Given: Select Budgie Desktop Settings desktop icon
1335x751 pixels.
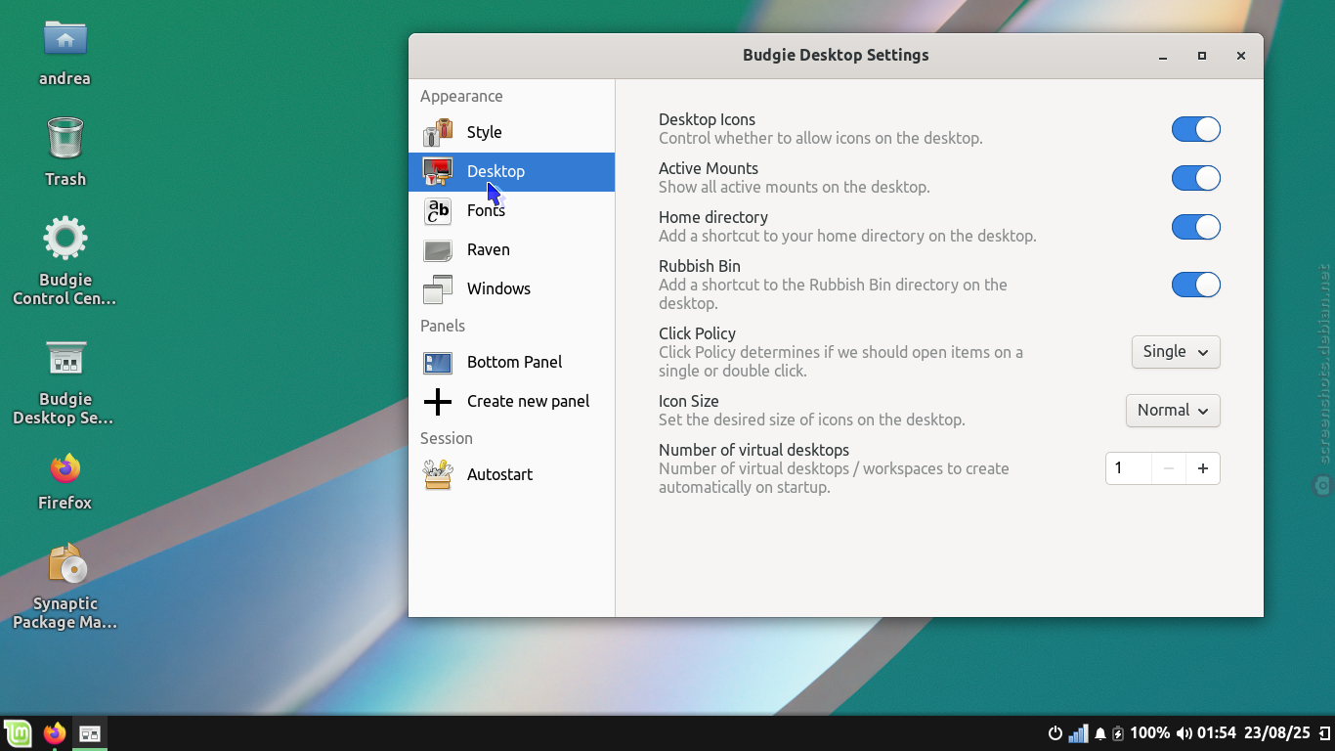Looking at the screenshot, I should pos(65,381).
